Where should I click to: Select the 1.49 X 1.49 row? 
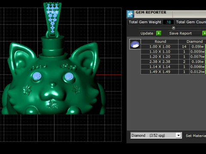point(173,71)
